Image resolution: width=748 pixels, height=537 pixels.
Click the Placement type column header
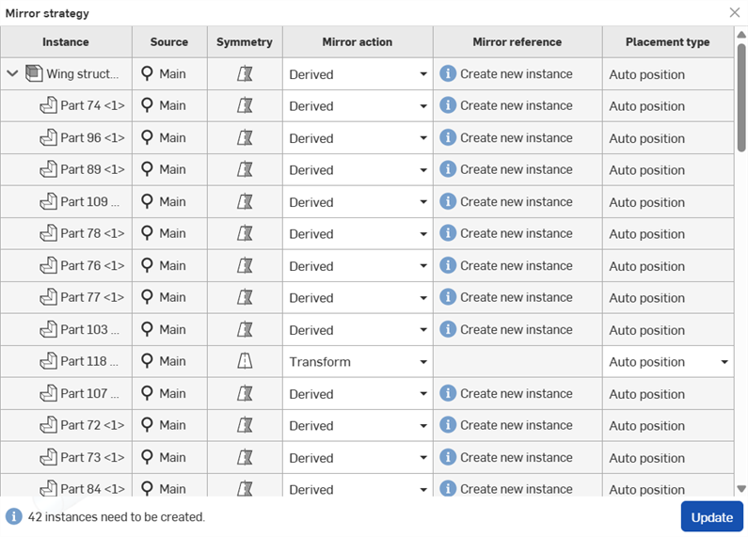pos(668,42)
